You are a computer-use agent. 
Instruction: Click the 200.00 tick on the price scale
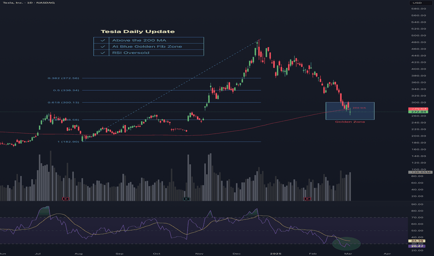419,136
